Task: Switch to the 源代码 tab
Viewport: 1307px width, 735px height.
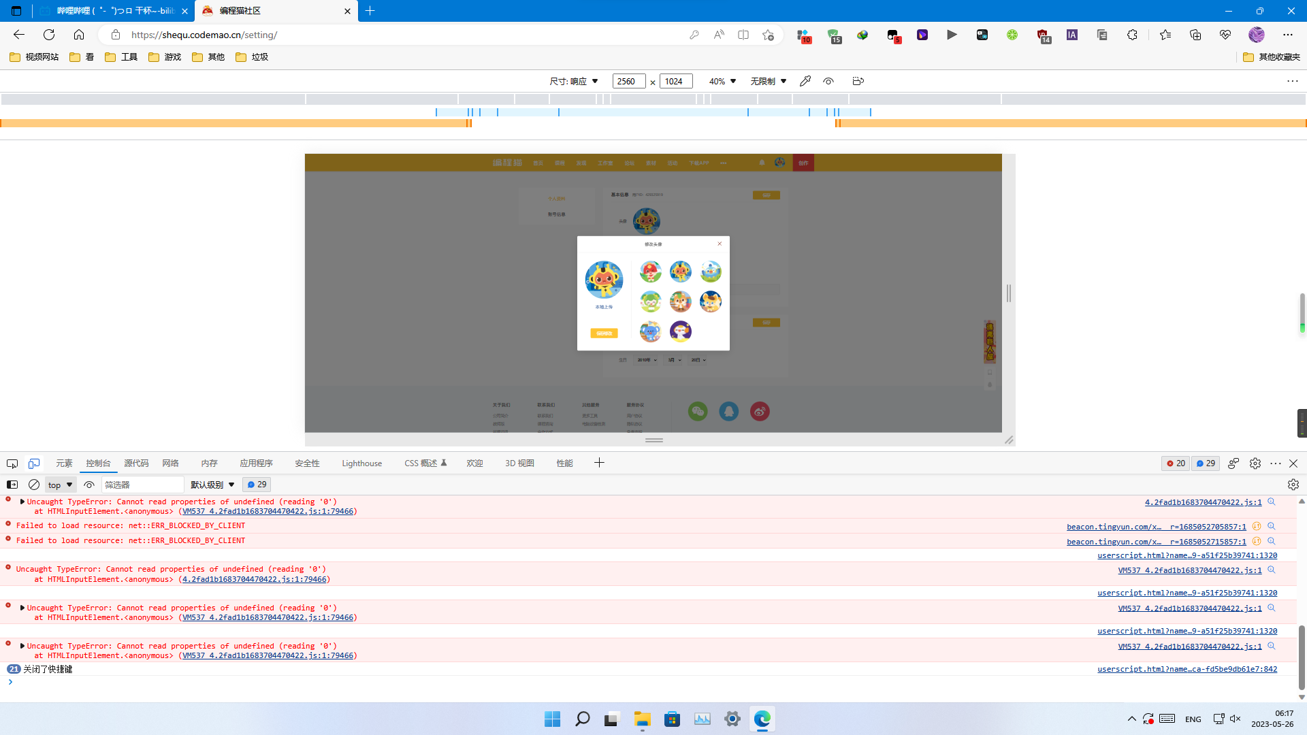Action: click(136, 463)
